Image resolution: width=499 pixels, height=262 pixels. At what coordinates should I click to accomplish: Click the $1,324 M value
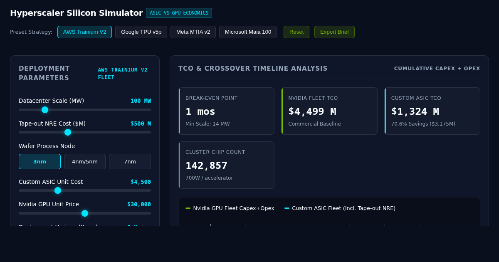point(415,111)
